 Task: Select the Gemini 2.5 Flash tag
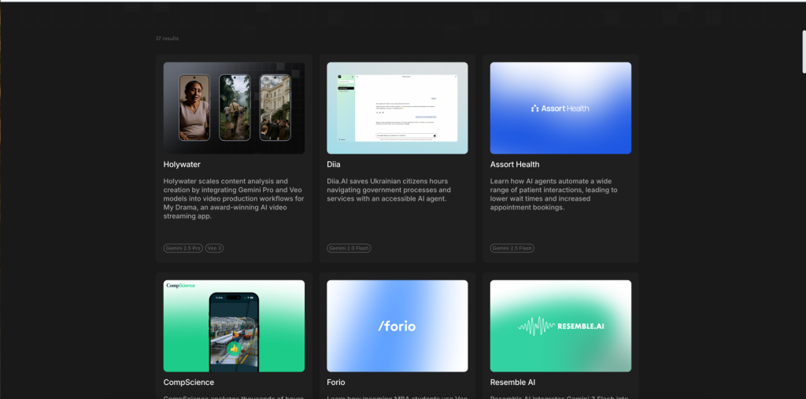[x=512, y=248]
